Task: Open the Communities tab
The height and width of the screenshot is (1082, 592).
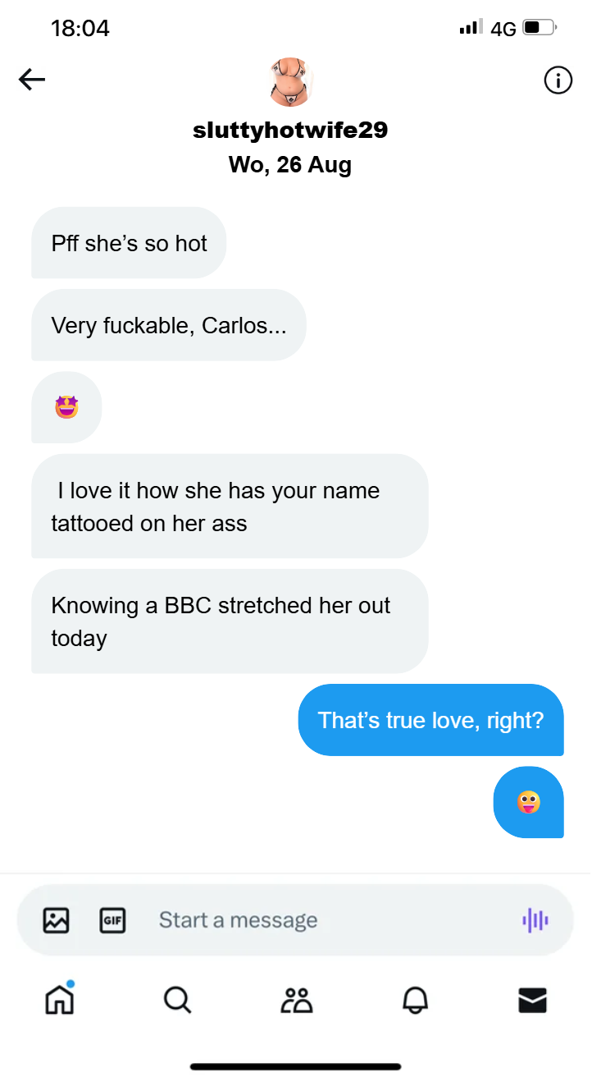Action: click(296, 999)
